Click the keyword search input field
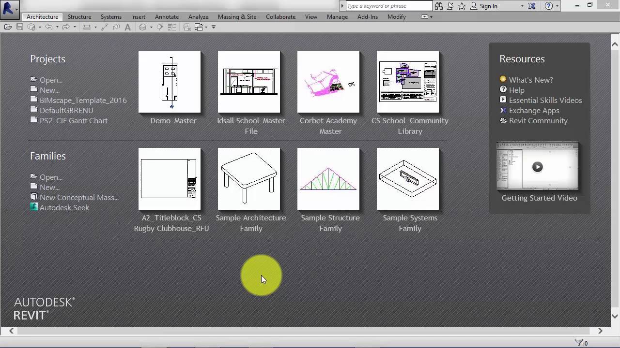Image resolution: width=620 pixels, height=348 pixels. (389, 6)
